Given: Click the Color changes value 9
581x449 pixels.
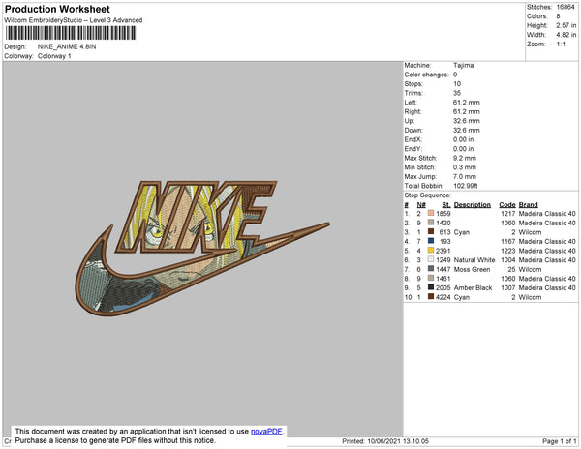Looking at the screenshot, I should coord(455,75).
